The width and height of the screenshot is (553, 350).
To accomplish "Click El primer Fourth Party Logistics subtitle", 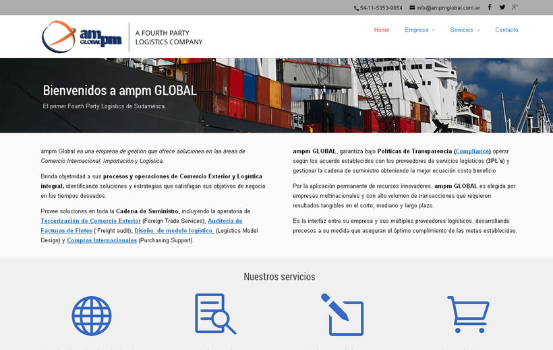I will (x=105, y=106).
